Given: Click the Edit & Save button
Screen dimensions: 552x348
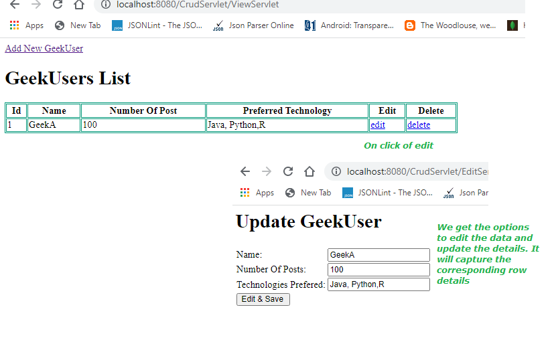Looking at the screenshot, I should [263, 300].
